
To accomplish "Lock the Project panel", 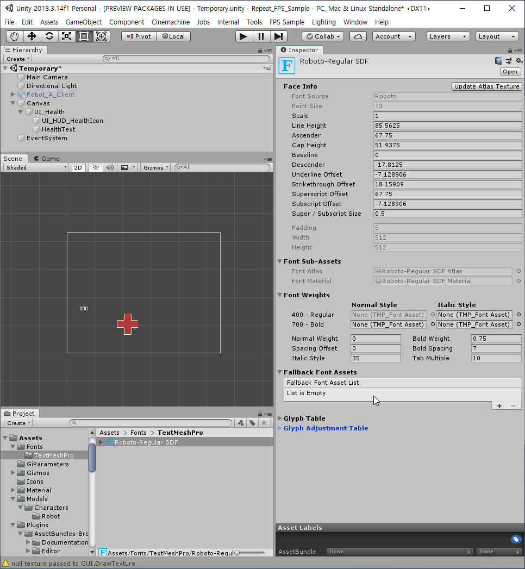I will [x=260, y=414].
